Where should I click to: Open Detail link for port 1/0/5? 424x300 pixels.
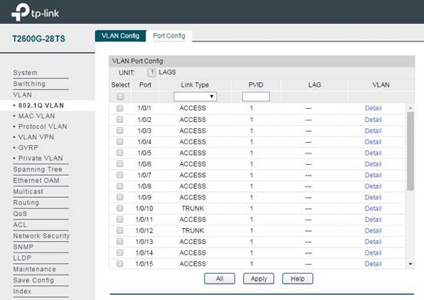[373, 153]
